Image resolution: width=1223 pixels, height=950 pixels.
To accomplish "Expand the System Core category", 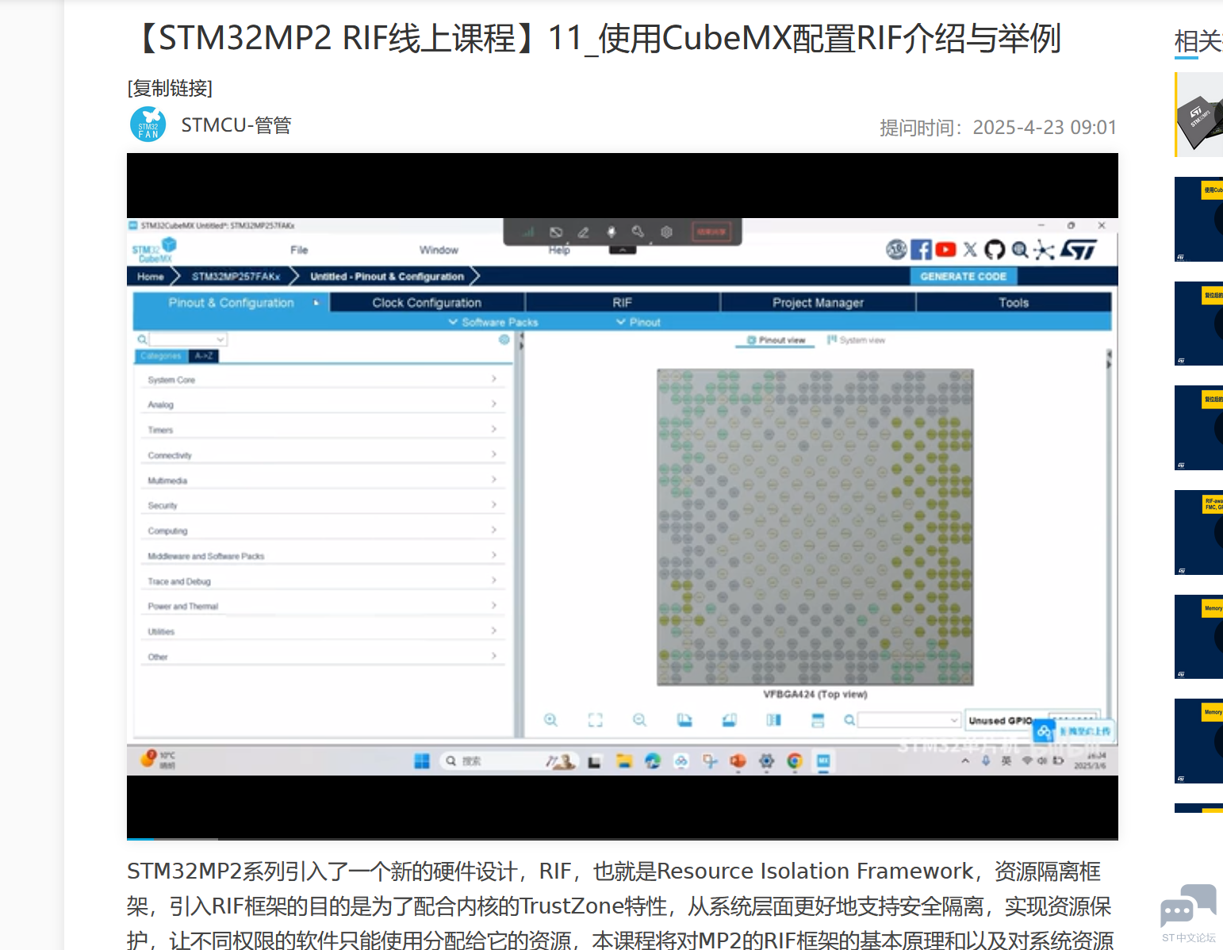I will click(322, 380).
